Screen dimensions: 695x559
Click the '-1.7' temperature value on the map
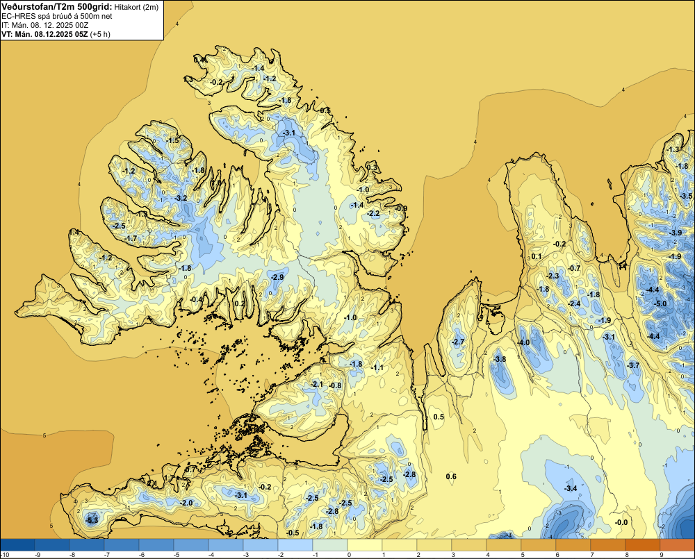131,238
